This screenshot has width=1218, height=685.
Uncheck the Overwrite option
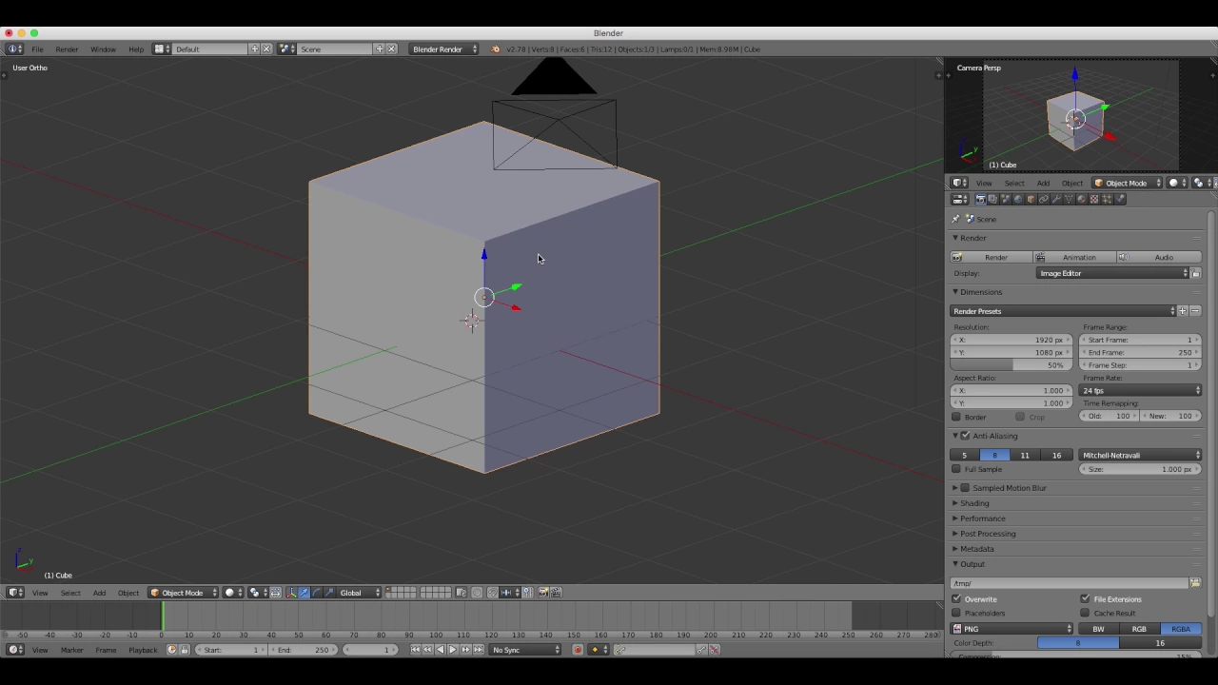(957, 599)
